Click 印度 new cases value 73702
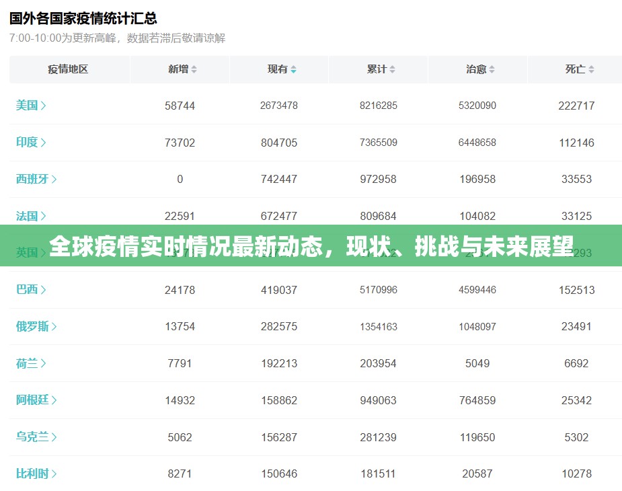Screen dimensions: 622x491 pyautogui.click(x=180, y=143)
